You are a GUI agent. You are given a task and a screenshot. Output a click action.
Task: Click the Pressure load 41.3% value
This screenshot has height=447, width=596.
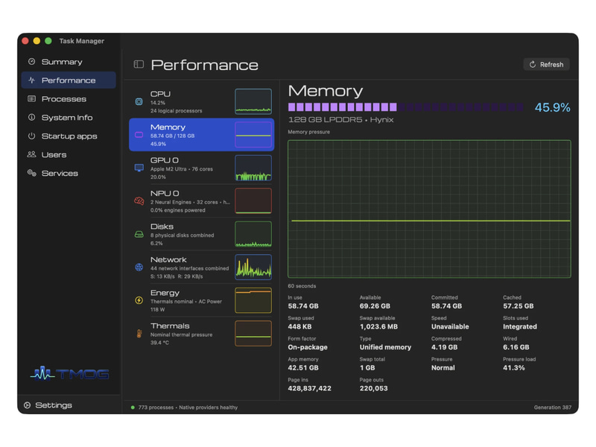point(514,367)
